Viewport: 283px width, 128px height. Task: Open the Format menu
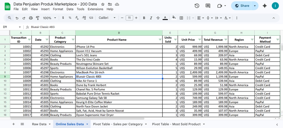pyautogui.click(x=58, y=9)
